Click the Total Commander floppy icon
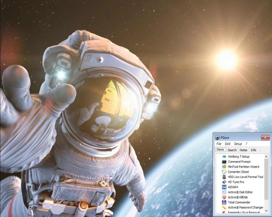272x217 pixels. (224, 202)
